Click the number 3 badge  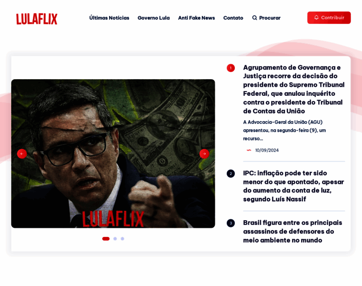pyautogui.click(x=231, y=223)
